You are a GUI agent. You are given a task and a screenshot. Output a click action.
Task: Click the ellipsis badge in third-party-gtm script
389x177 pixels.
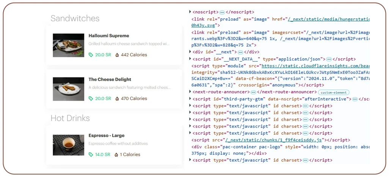tap(355, 99)
